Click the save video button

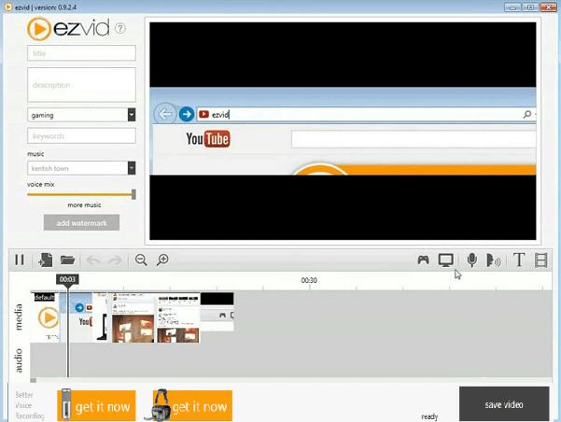pos(504,404)
